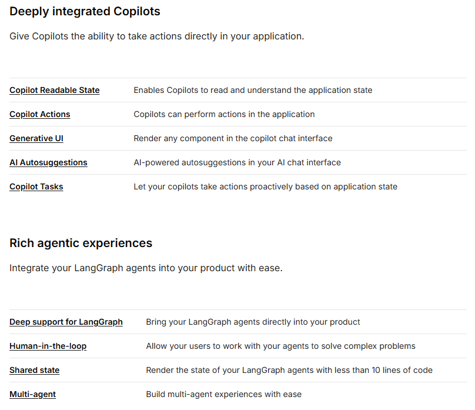This screenshot has width=475, height=410.
Task: Click the Copilot Actions link
Action: (x=39, y=114)
